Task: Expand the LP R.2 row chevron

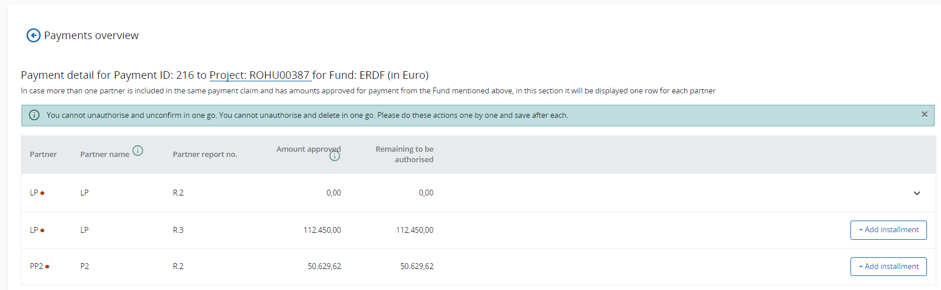Action: pyautogui.click(x=916, y=193)
